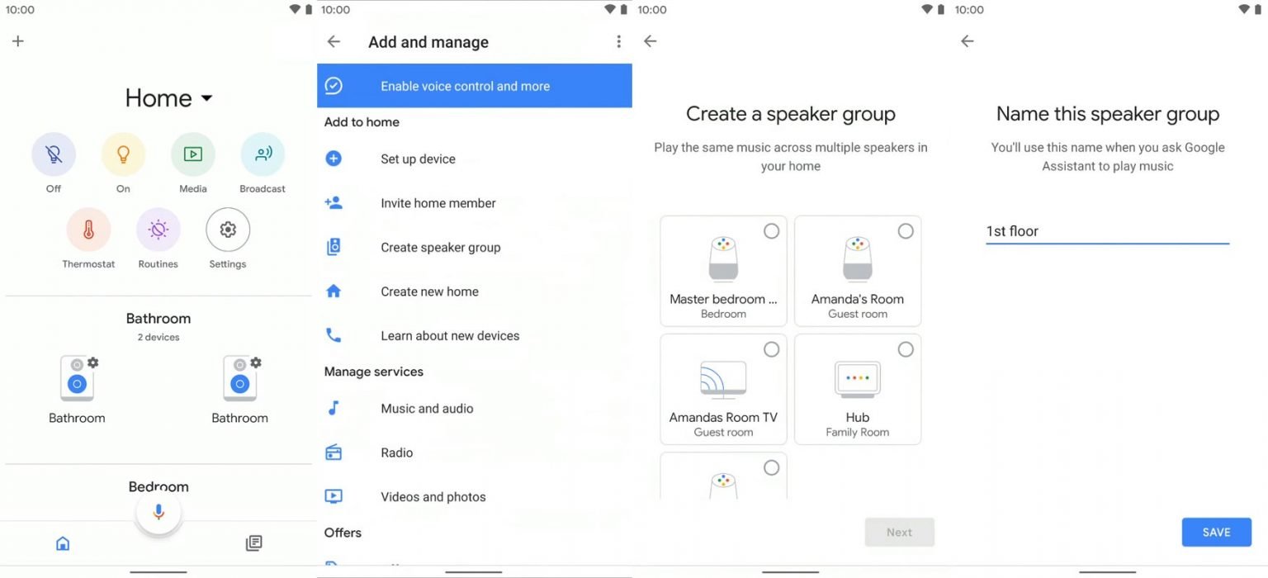
Task: Open Routines from the home screen
Action: [x=158, y=230]
